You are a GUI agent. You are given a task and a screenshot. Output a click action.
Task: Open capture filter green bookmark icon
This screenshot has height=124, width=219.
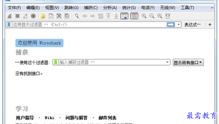[x=56, y=62]
